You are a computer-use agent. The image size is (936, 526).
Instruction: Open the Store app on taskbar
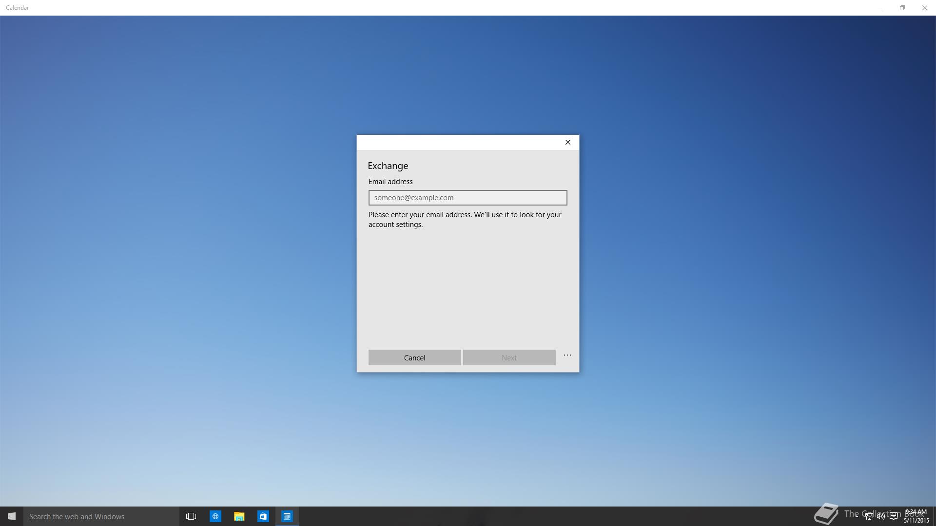coord(263,516)
